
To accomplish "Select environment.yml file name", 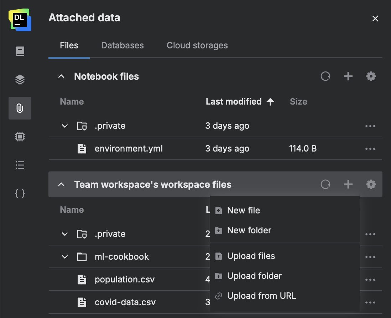I will pyautogui.click(x=129, y=149).
